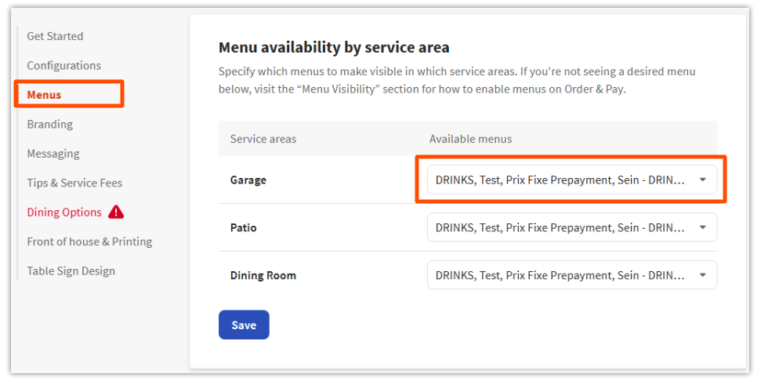Click the Garage dropdown arrow icon
Viewport: 761px width, 381px height.
pyautogui.click(x=702, y=180)
